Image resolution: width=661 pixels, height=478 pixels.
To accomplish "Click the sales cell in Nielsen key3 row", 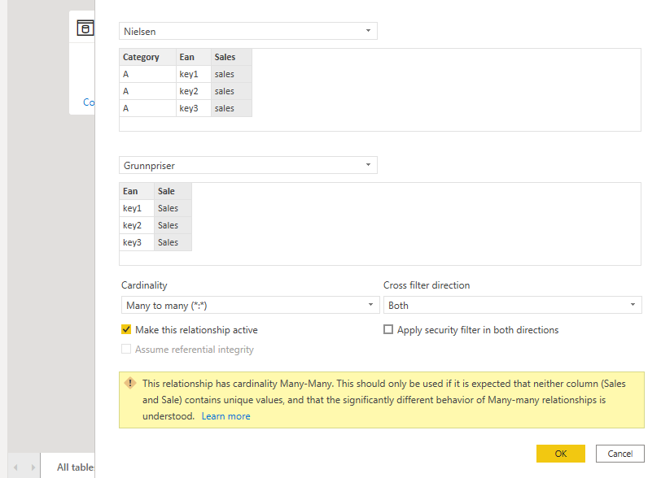I will [231, 108].
